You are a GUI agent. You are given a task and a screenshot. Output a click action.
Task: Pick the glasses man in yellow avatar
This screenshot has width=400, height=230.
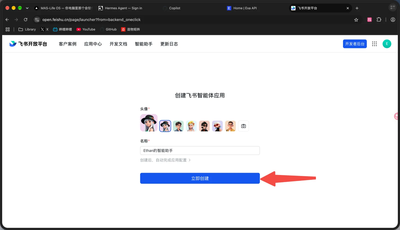[230, 126]
